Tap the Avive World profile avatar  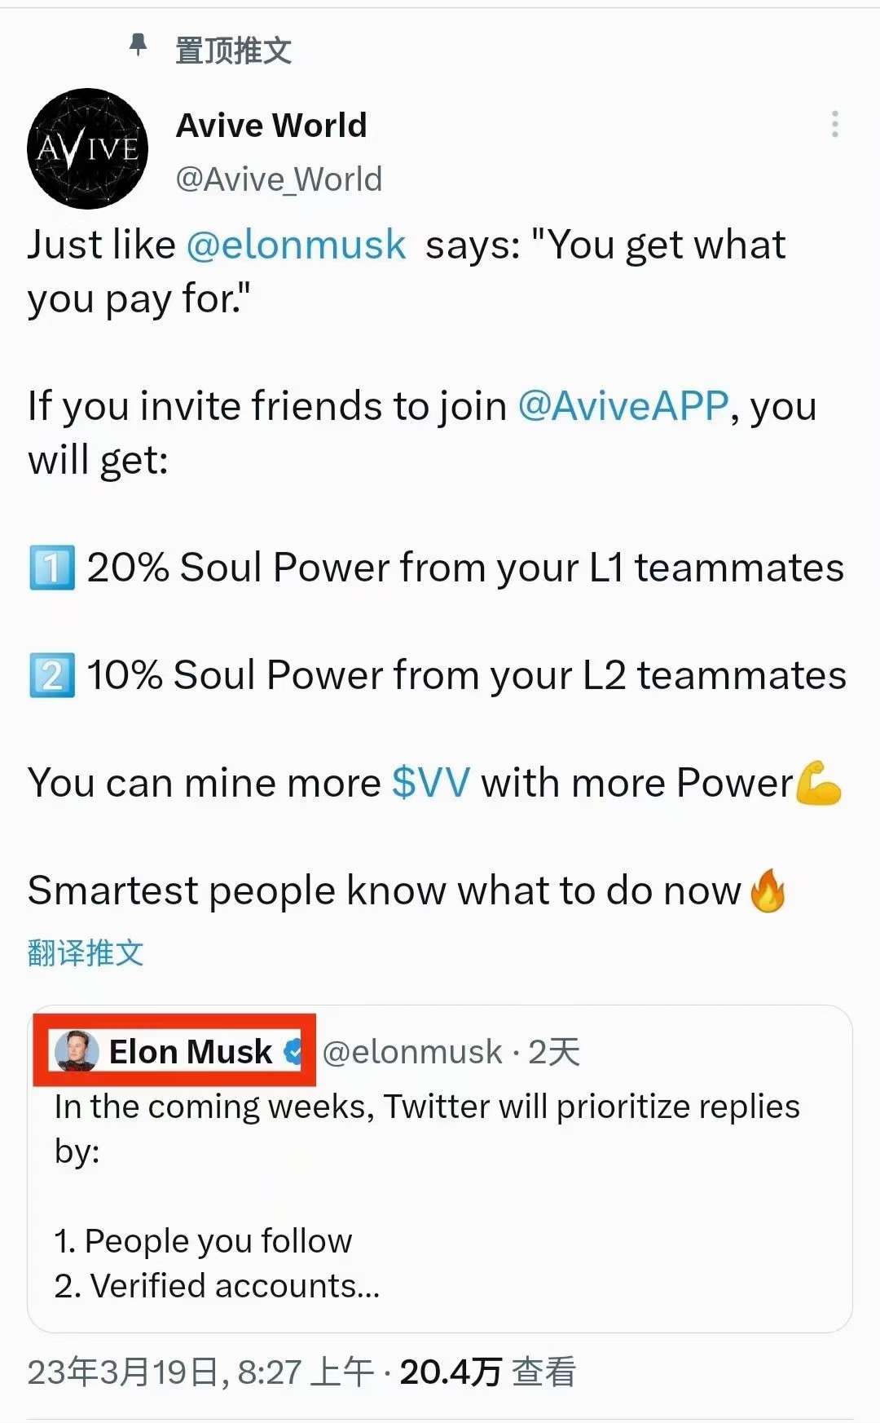point(88,148)
